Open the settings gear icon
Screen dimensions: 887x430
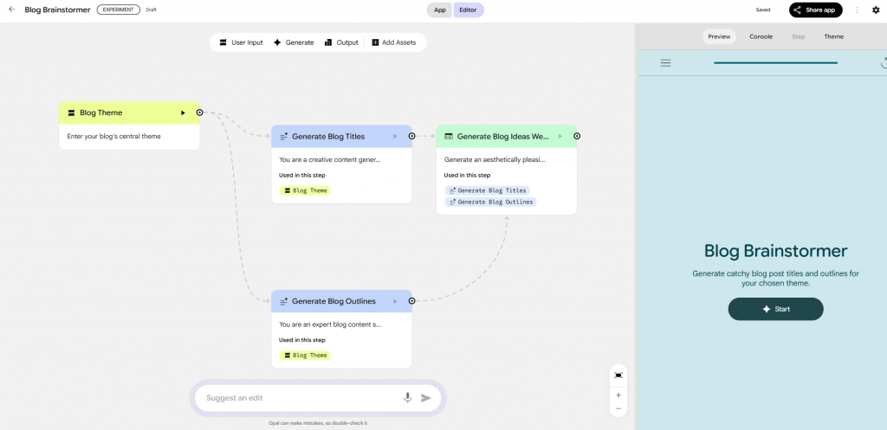pyautogui.click(x=875, y=10)
